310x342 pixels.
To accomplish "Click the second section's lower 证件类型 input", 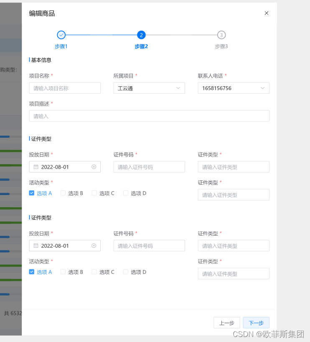I will 234,274.
